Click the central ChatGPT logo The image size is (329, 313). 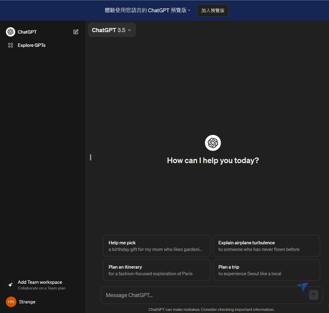213,143
